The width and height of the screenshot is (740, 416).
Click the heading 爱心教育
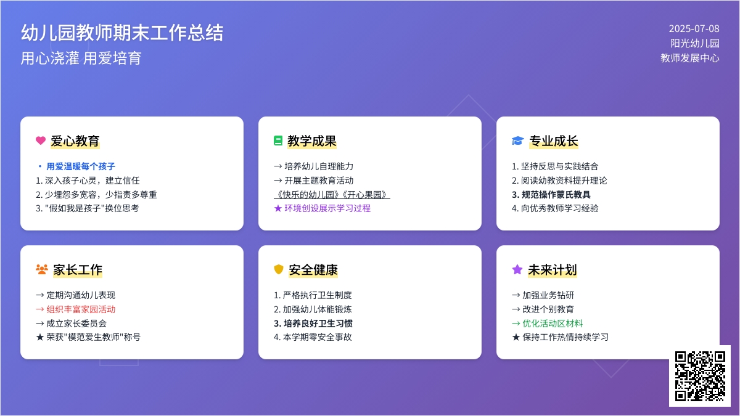point(75,141)
